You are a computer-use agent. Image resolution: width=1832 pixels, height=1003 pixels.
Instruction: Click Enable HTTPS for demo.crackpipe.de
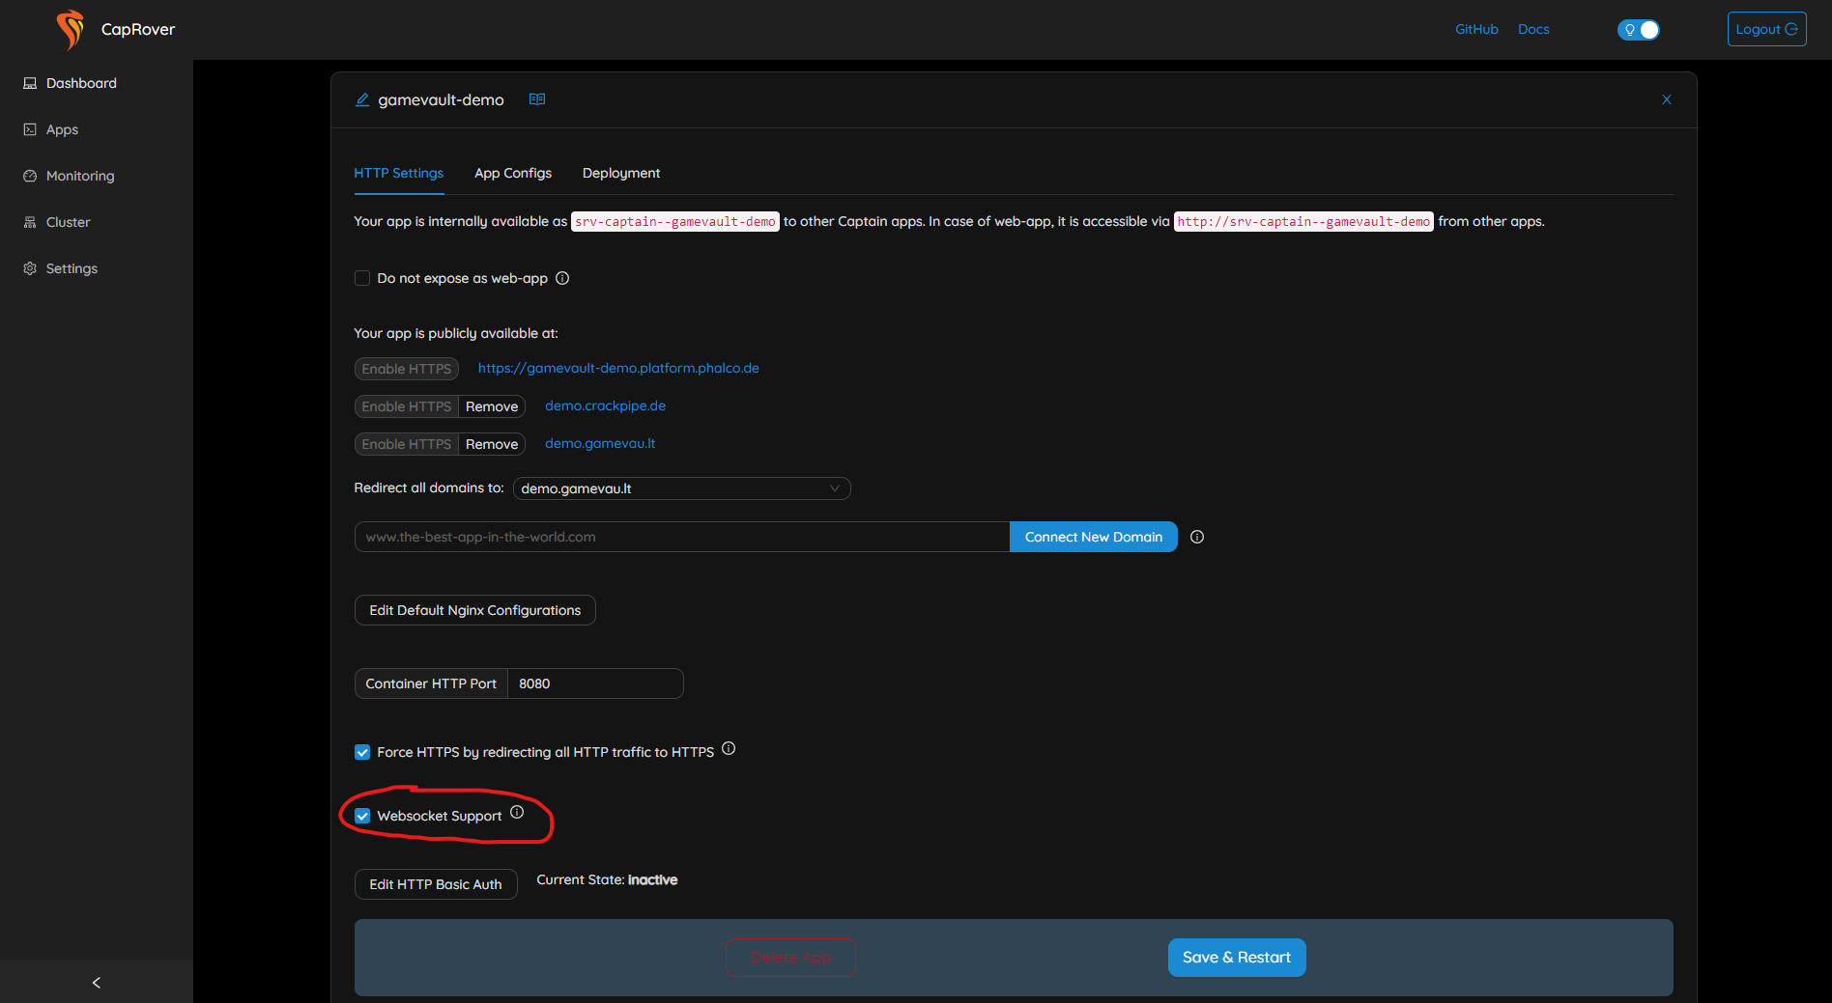coord(406,406)
